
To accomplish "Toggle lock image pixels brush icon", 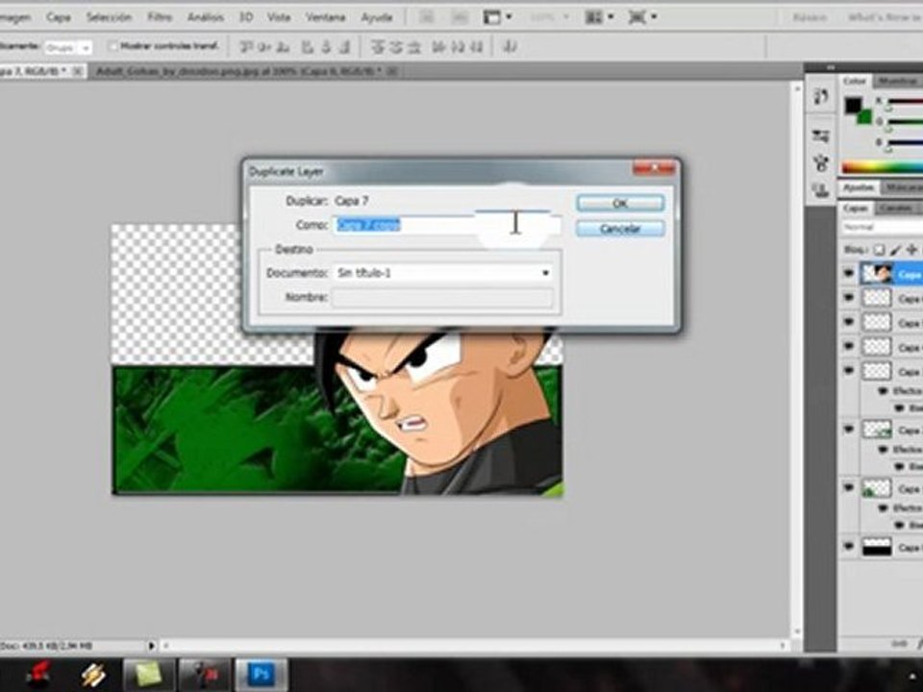I will click(895, 250).
